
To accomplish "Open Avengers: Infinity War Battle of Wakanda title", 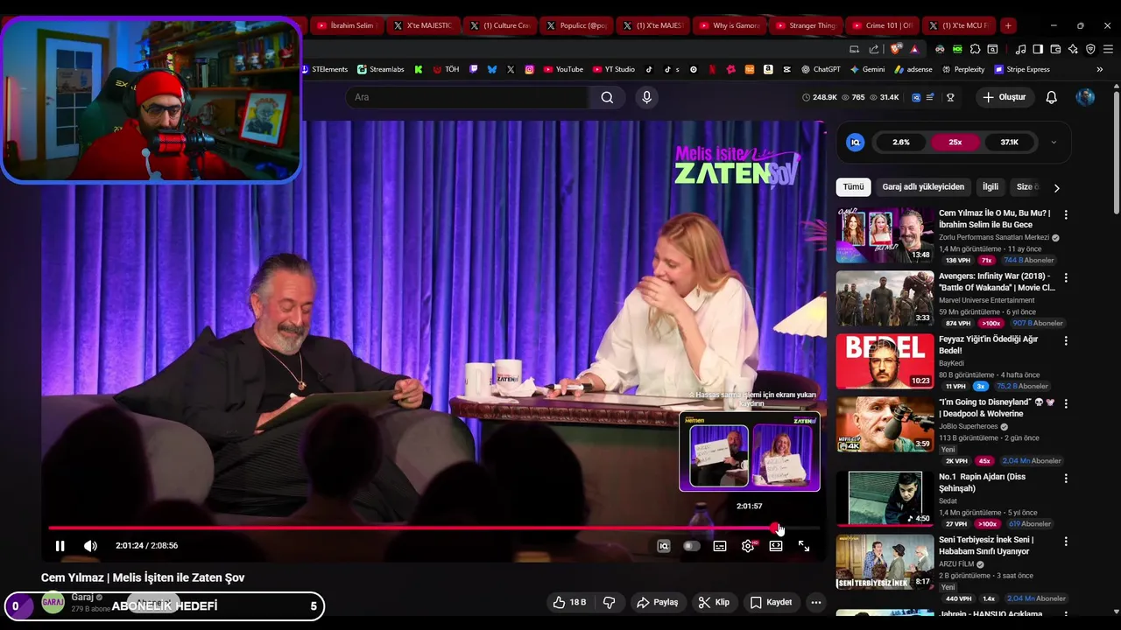I will (x=998, y=282).
